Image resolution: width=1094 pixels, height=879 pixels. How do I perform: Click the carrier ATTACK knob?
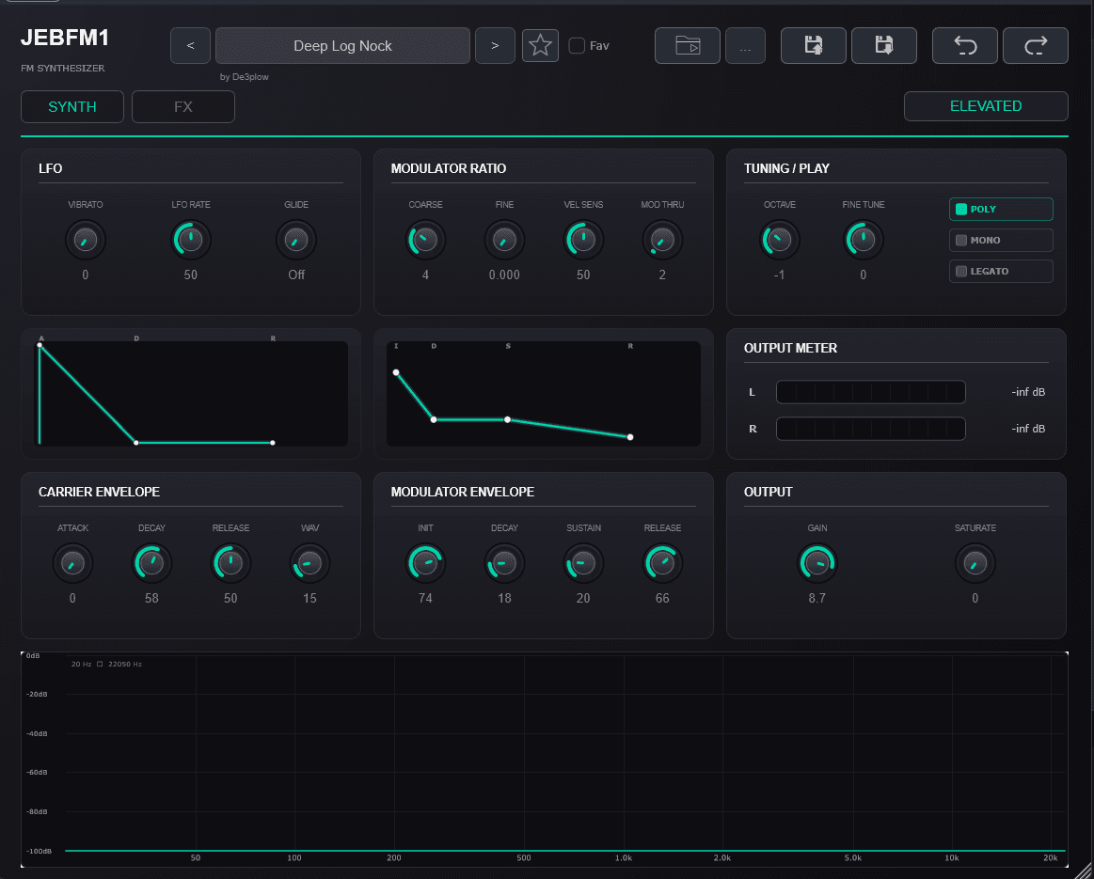tap(72, 563)
